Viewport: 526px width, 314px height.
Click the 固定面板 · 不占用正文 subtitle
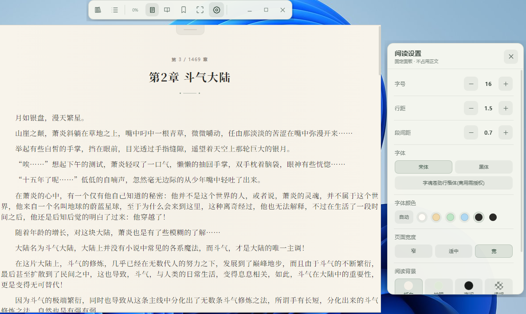click(416, 62)
